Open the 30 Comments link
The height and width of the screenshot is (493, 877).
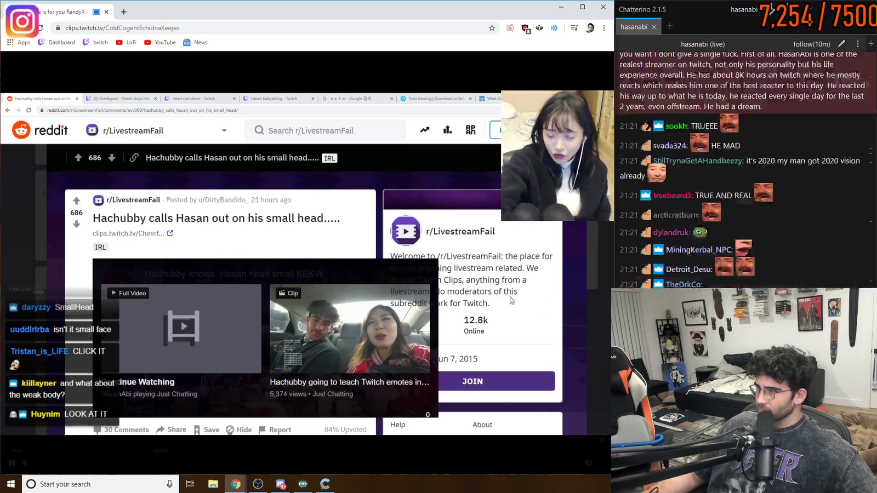coord(121,430)
